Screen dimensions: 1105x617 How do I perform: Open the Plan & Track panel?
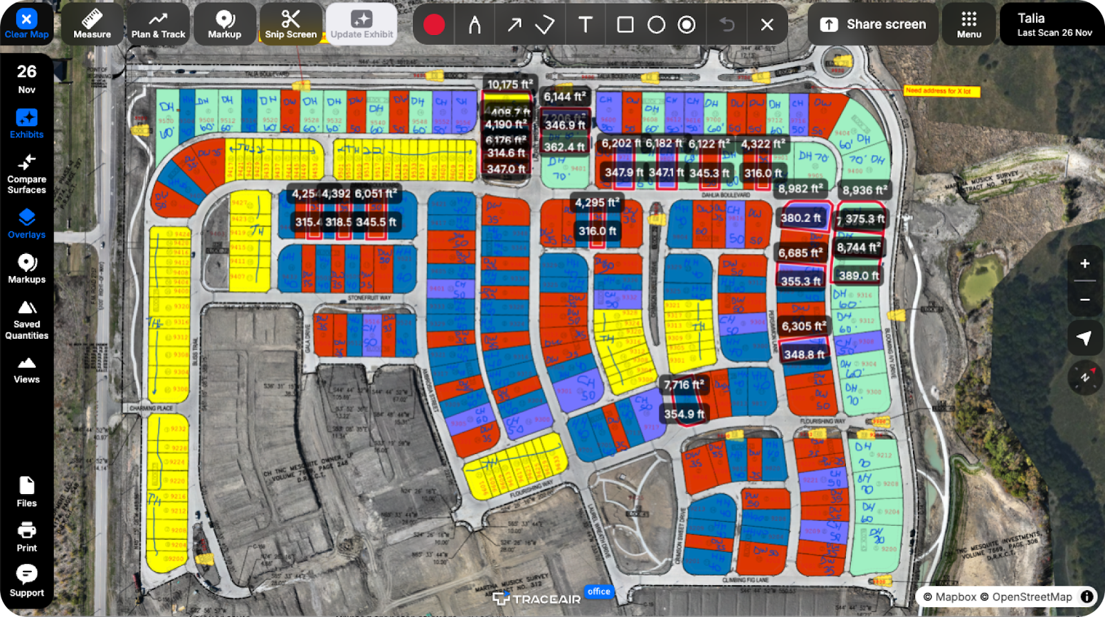(x=158, y=24)
